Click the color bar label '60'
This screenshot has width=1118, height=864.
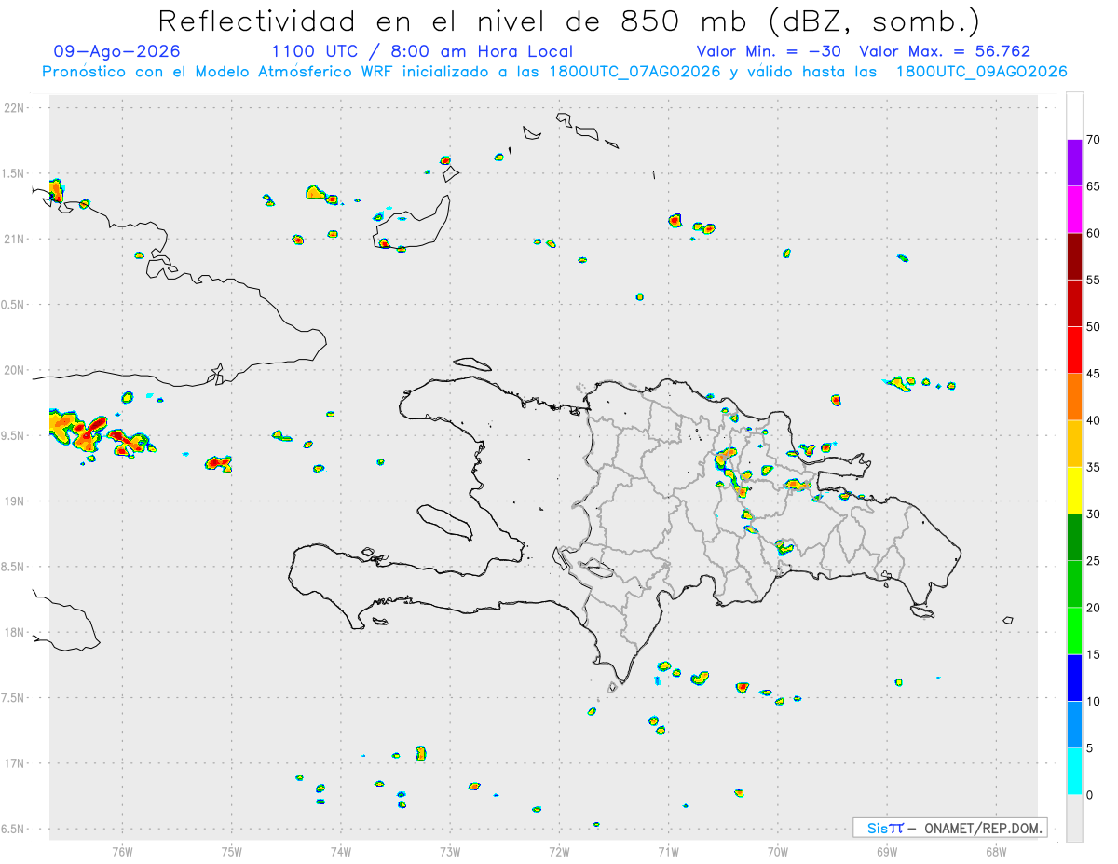(1093, 233)
